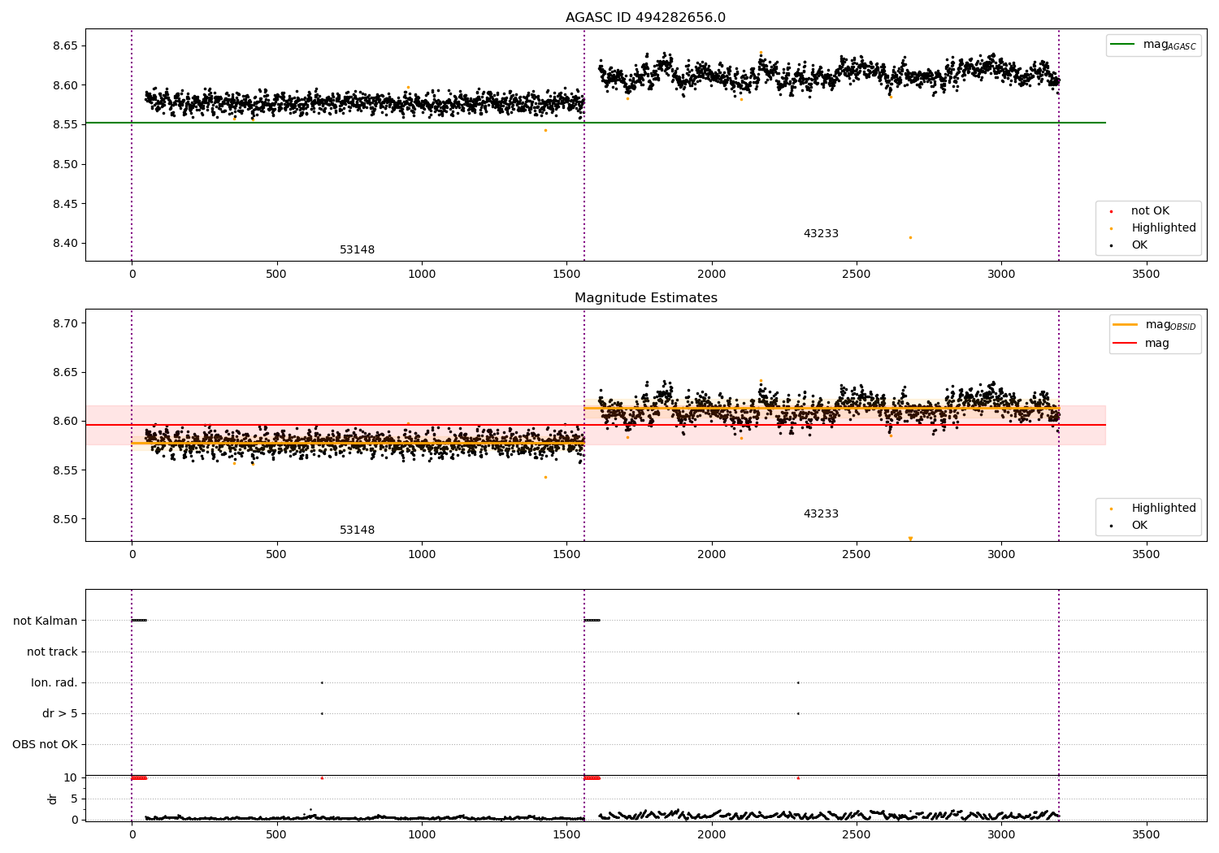The width and height of the screenshot is (1219, 853).
Task: Click the 500 x-tick under the top plot
Action: [x=276, y=275]
